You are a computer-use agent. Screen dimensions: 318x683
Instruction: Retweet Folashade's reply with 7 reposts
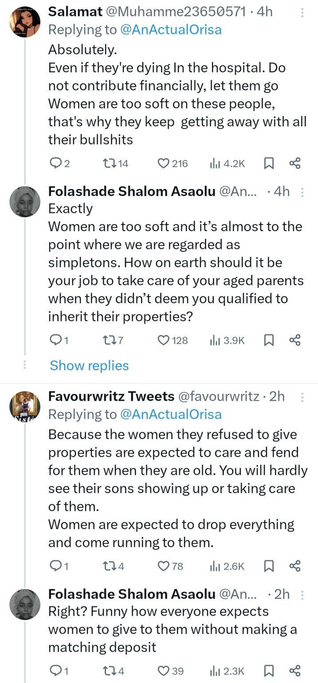108,341
